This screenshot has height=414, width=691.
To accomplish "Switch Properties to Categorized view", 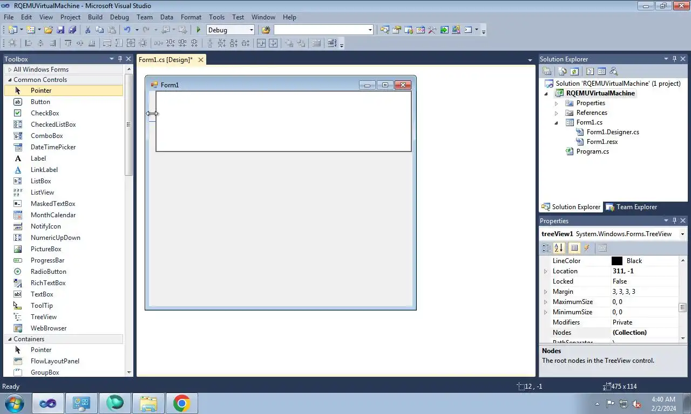I will coord(546,248).
